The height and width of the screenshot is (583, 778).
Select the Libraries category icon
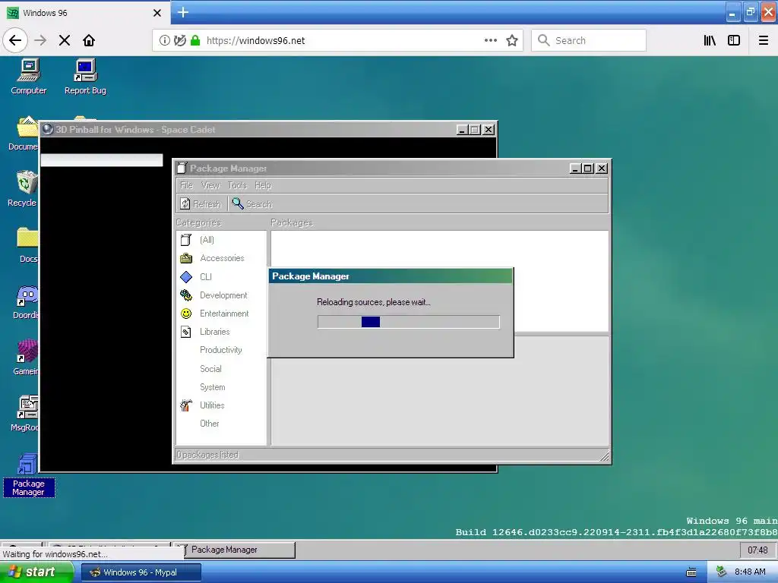pos(186,332)
